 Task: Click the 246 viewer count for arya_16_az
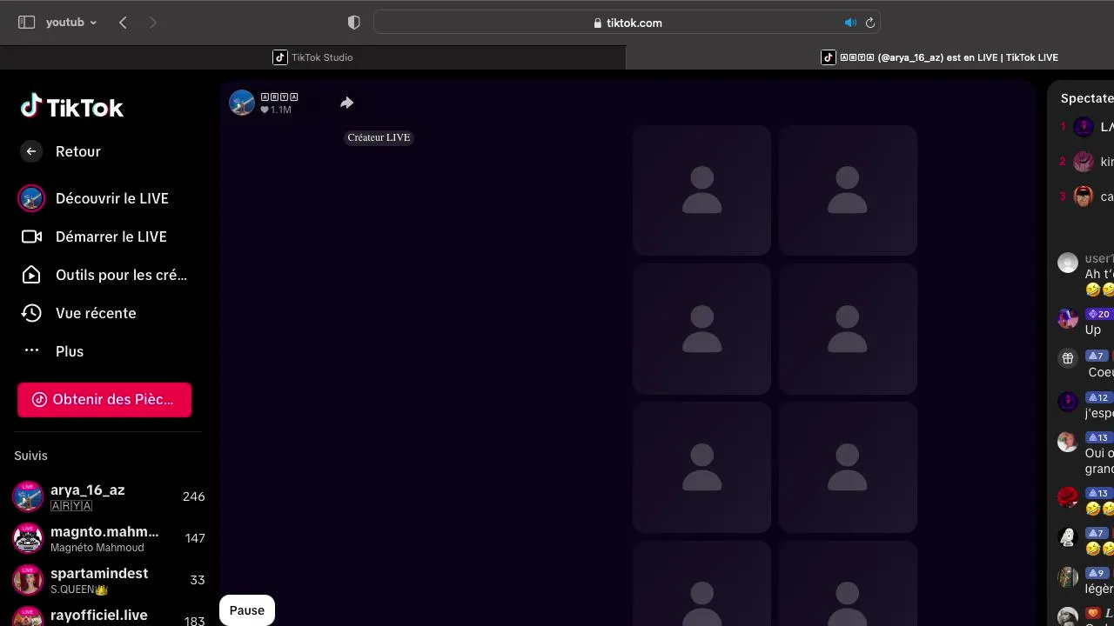(x=193, y=496)
